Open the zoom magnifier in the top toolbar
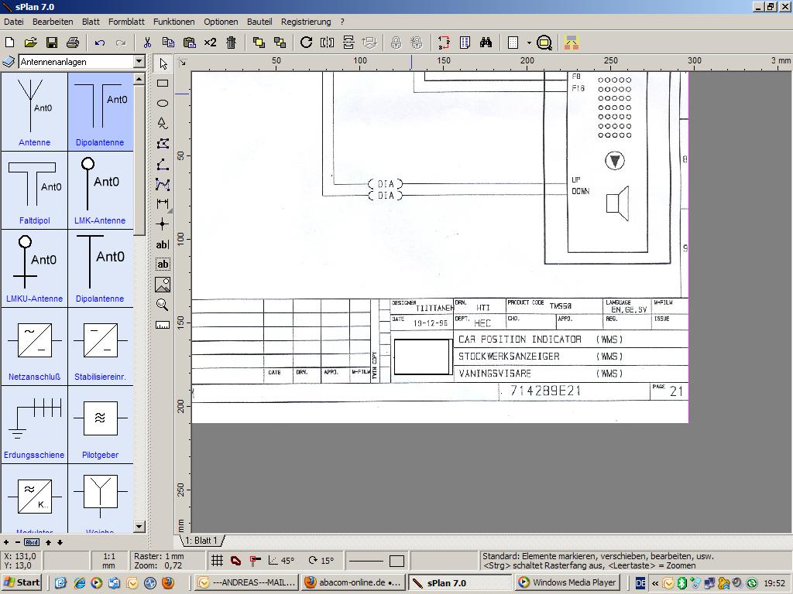Screen dimensions: 793x594 click(x=544, y=43)
